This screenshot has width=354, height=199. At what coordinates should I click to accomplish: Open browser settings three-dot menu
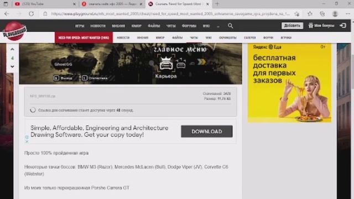348,14
